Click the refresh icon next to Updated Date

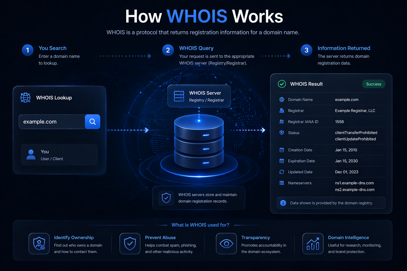click(x=281, y=172)
